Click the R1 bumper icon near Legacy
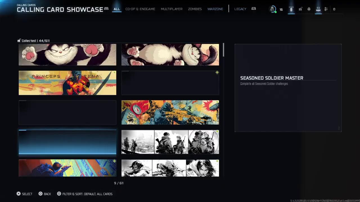Viewport: 360px width, 202px height. (253, 9)
